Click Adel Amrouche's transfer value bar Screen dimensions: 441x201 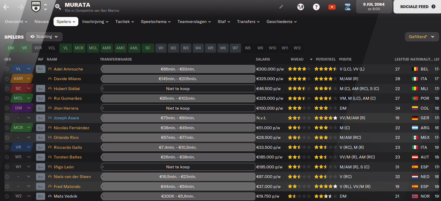[x=178, y=69]
